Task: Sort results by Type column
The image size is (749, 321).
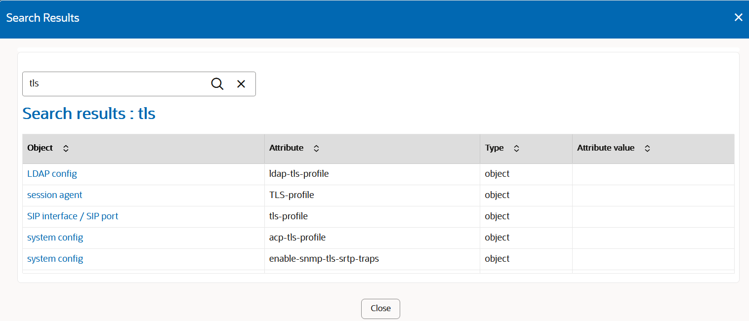Action: [x=516, y=148]
